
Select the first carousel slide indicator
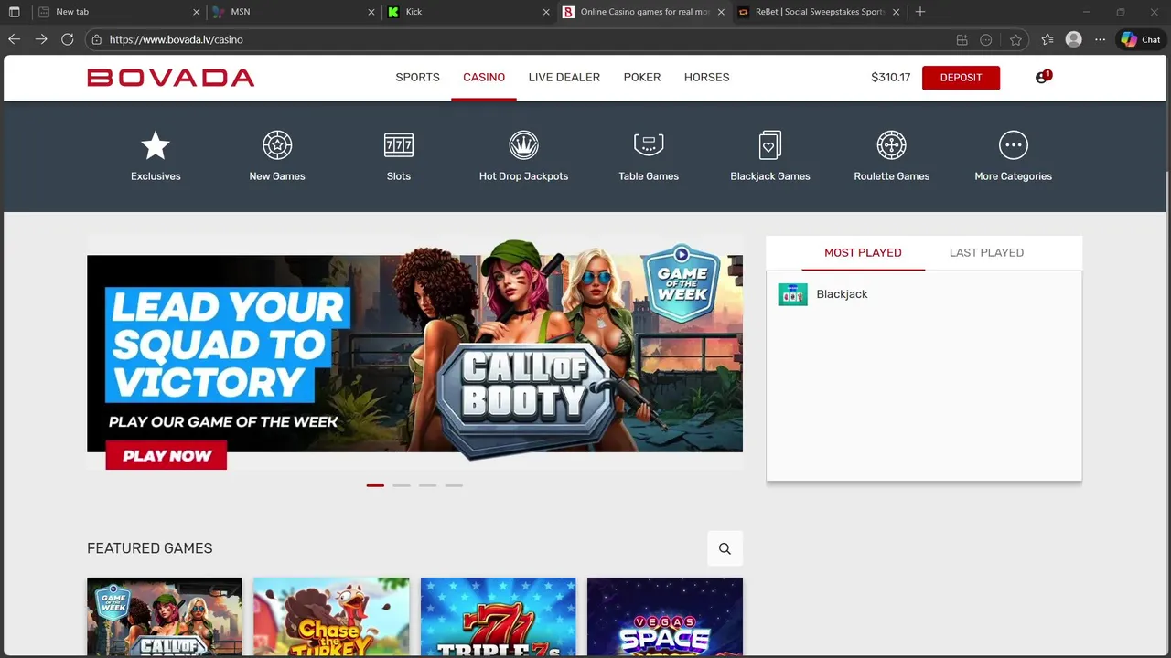[x=375, y=485]
